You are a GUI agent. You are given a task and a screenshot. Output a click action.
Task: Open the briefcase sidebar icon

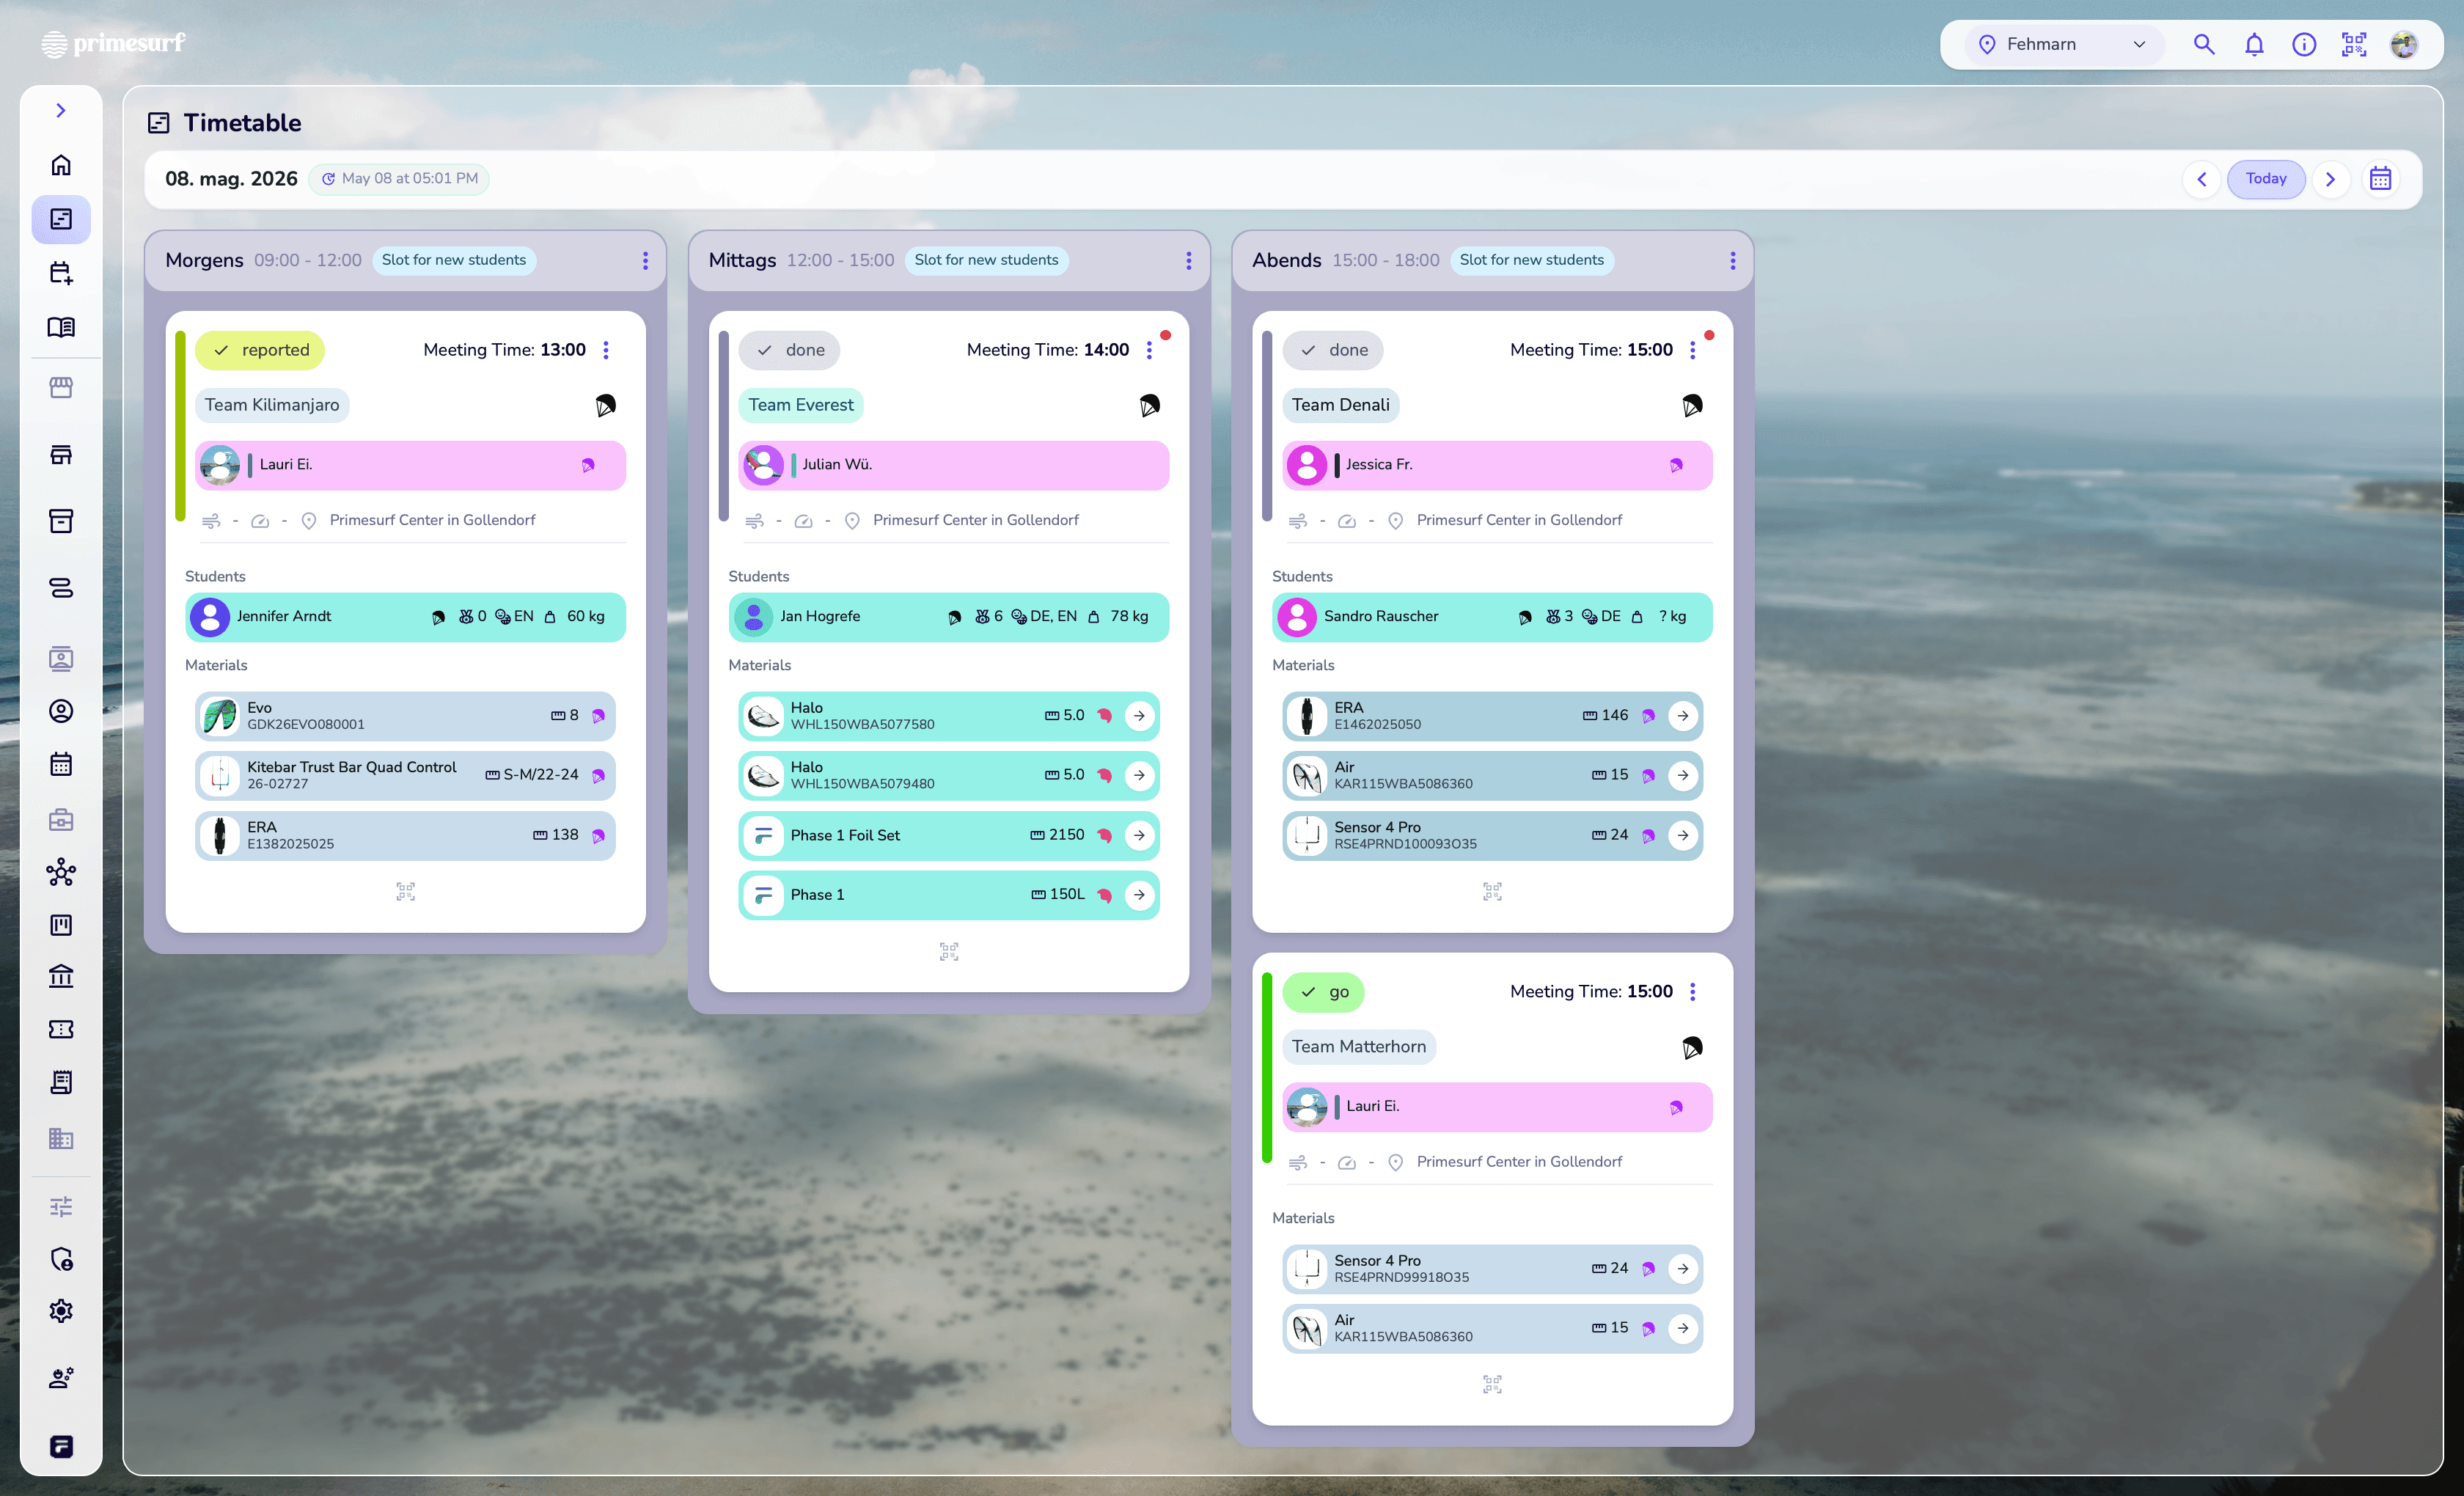click(61, 820)
